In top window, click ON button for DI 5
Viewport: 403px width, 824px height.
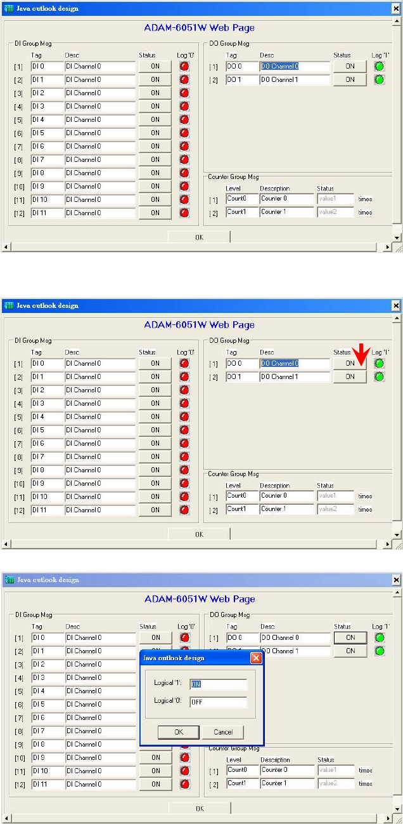tap(155, 133)
